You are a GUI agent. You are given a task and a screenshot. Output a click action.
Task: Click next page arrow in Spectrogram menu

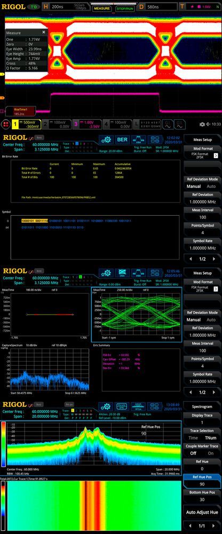[214, 526]
